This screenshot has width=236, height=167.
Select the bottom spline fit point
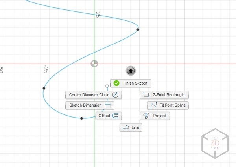click(x=81, y=118)
